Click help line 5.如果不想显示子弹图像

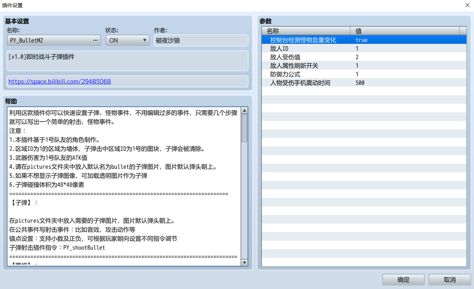(78, 176)
